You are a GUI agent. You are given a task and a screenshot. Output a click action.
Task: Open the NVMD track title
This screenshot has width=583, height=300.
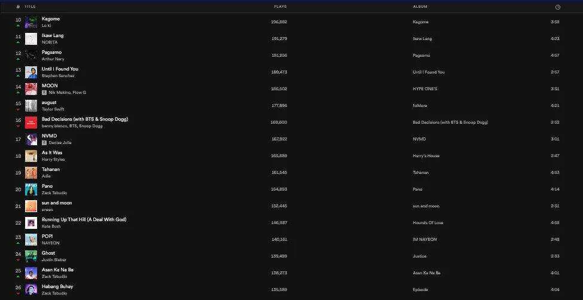50,136
